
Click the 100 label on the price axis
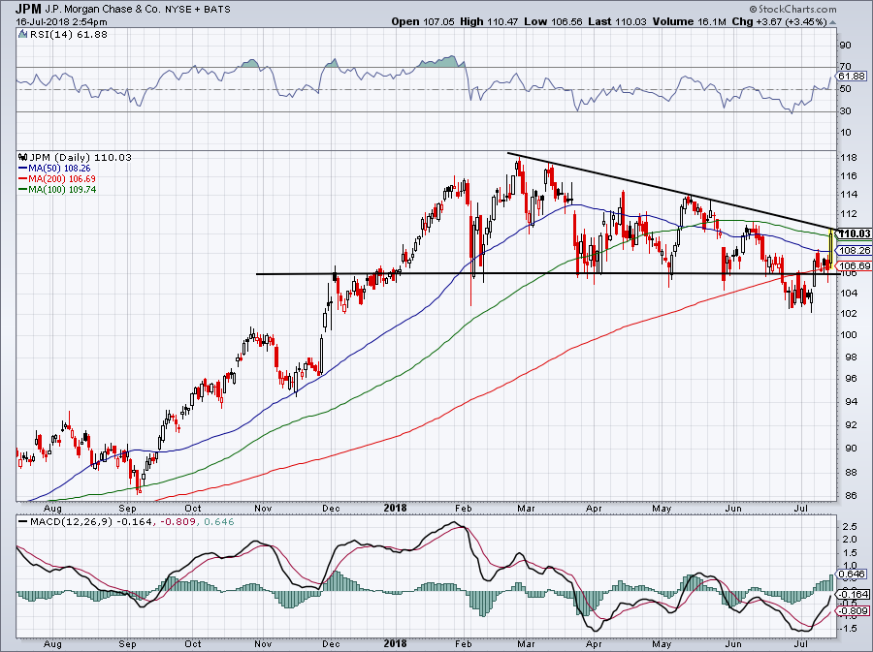point(848,334)
